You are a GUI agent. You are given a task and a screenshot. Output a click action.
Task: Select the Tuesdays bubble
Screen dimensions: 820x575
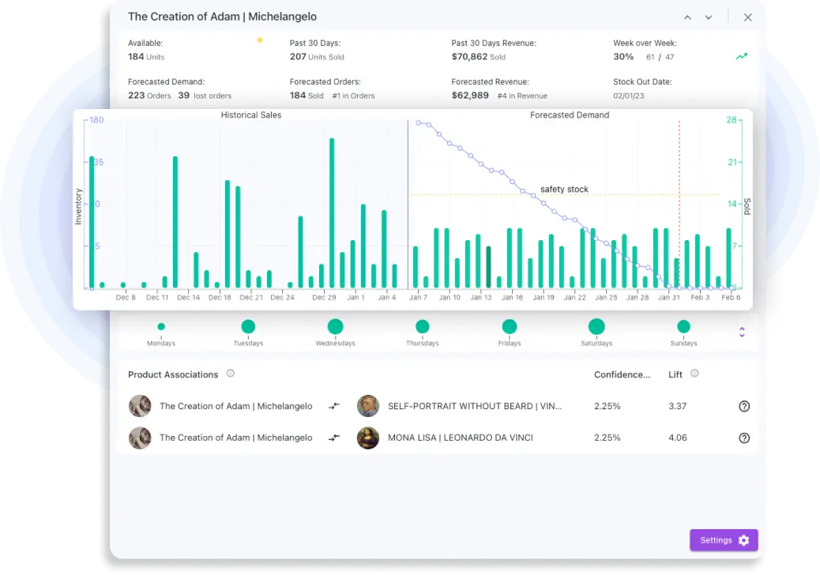(x=248, y=327)
